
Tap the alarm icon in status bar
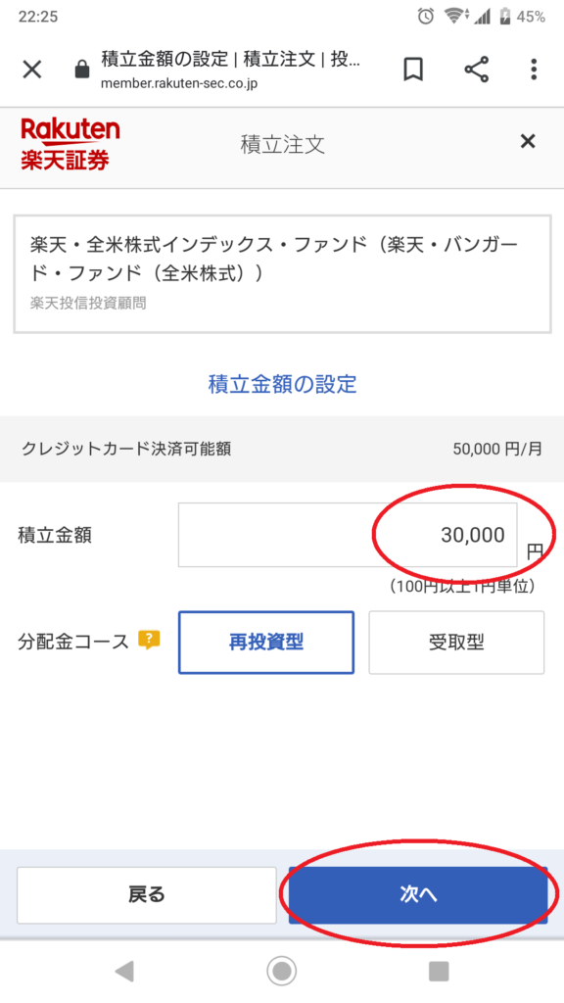click(426, 17)
